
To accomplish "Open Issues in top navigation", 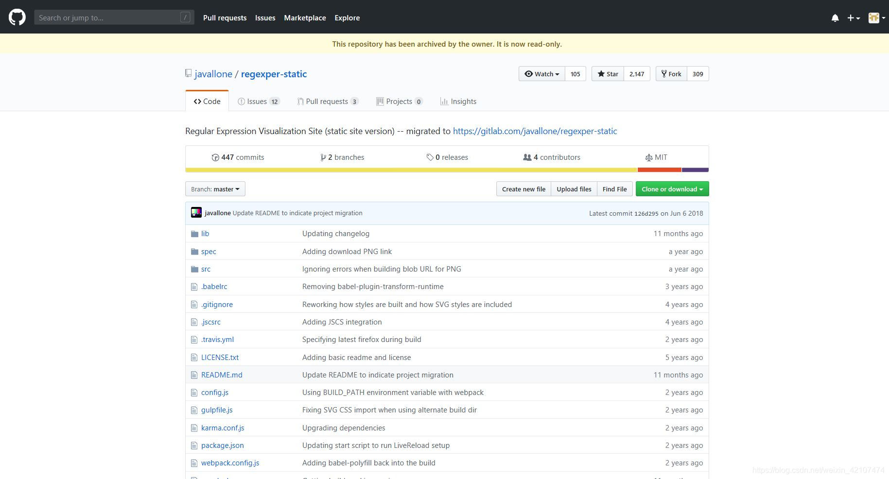I will [x=265, y=17].
